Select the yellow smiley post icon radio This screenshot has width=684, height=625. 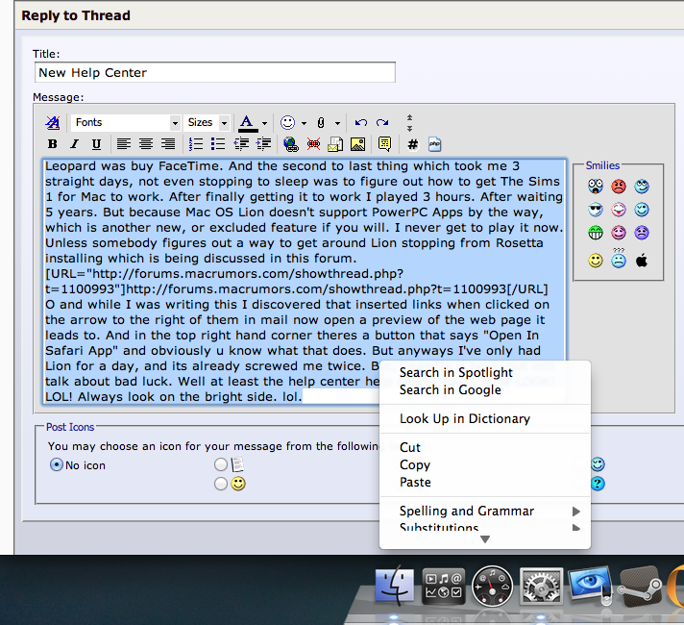[x=221, y=484]
